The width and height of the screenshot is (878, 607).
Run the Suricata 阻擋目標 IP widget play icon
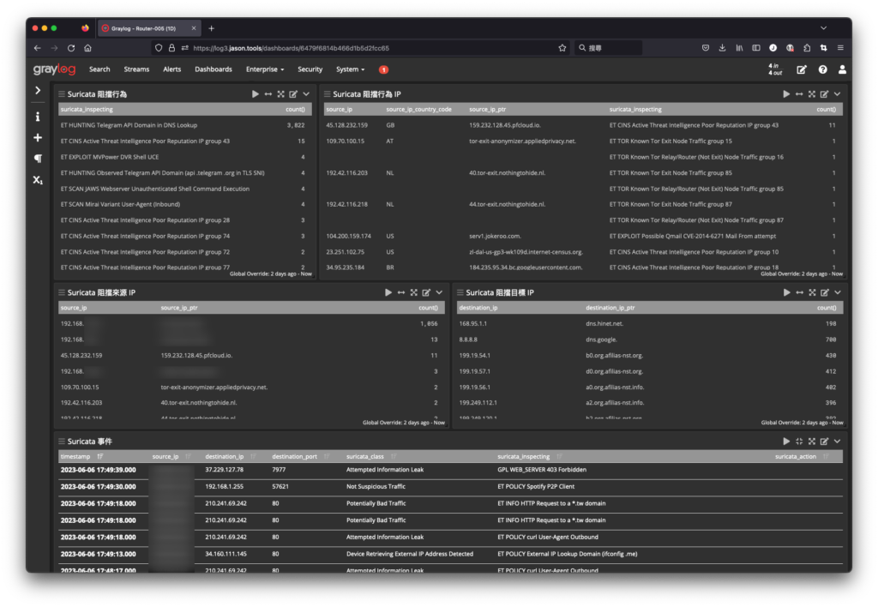pyautogui.click(x=787, y=292)
